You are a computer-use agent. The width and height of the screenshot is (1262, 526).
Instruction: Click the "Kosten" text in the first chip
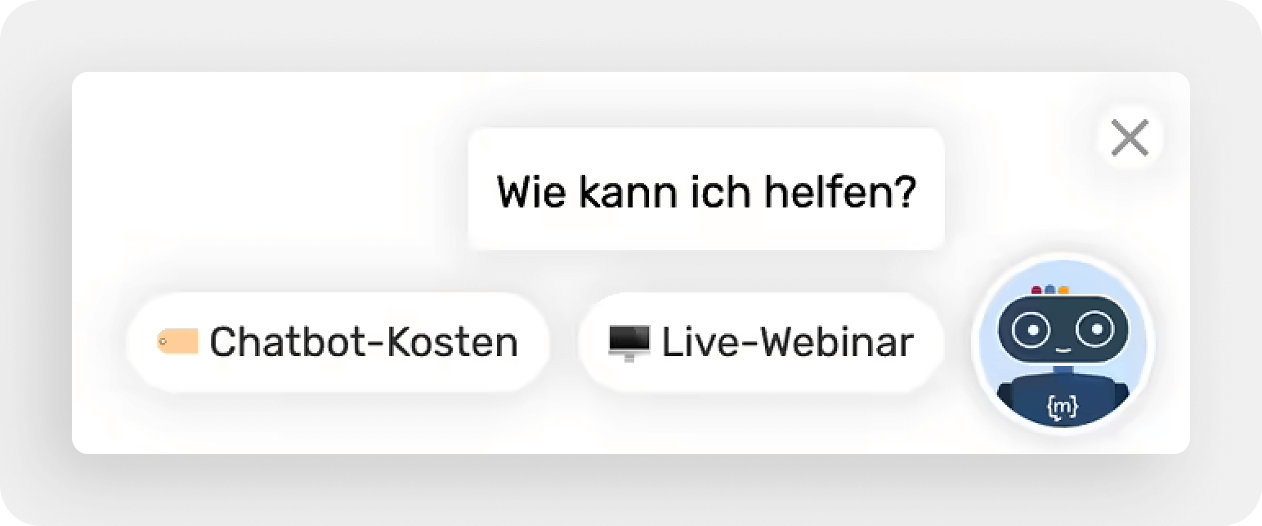[x=452, y=342]
